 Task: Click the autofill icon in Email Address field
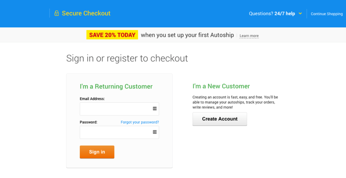(155, 108)
